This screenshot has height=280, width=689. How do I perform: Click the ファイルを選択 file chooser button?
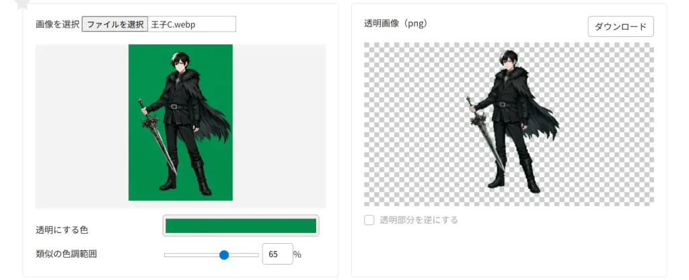(x=115, y=25)
